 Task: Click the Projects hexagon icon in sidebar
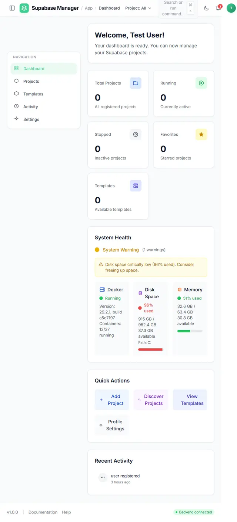[16, 81]
